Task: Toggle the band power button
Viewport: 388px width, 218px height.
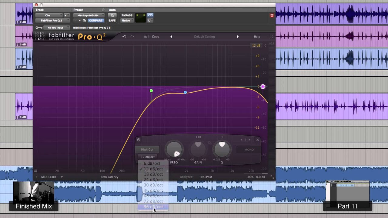Action: click(139, 140)
